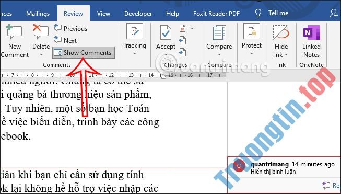Viewport: 341px width, 194px height.
Task: Open the Developer tab
Action: [138, 14]
